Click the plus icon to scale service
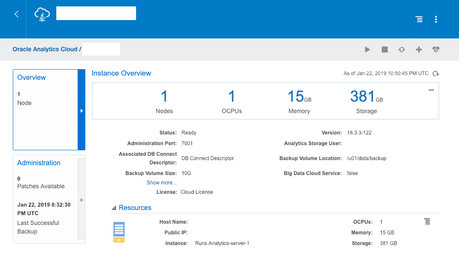The height and width of the screenshot is (257, 459). point(419,50)
